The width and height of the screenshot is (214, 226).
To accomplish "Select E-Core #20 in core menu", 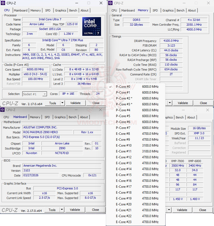I will [x=135, y=204].
